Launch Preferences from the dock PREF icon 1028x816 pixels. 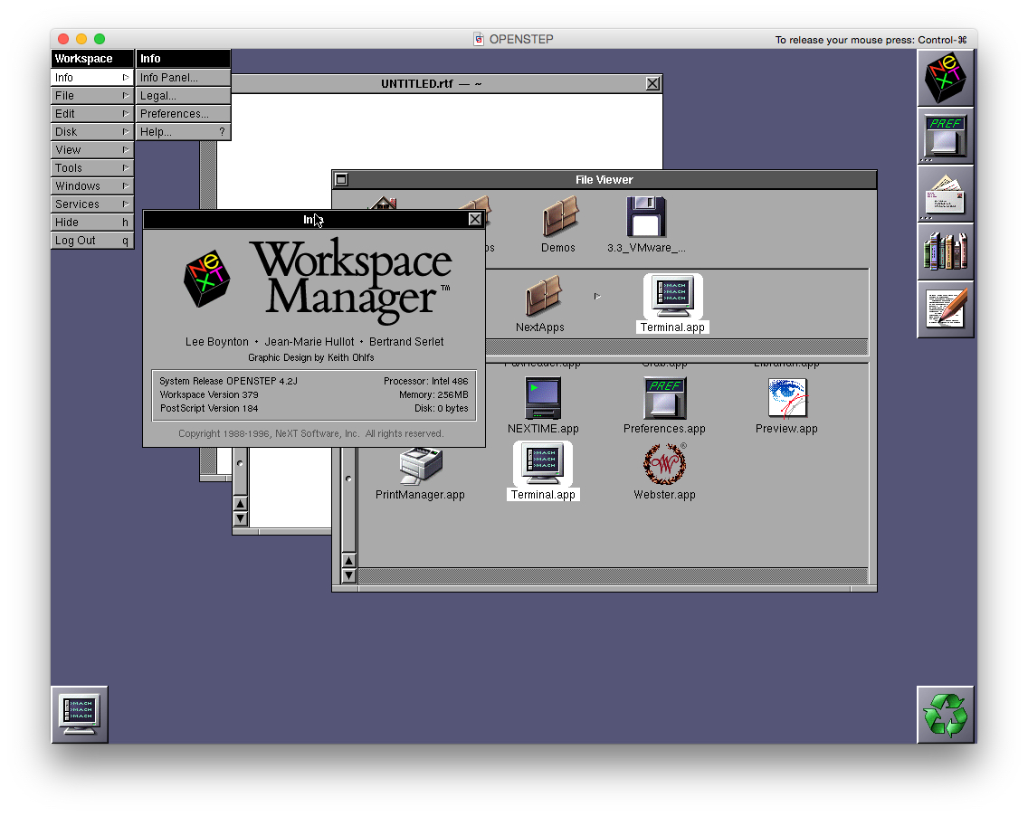click(x=946, y=136)
